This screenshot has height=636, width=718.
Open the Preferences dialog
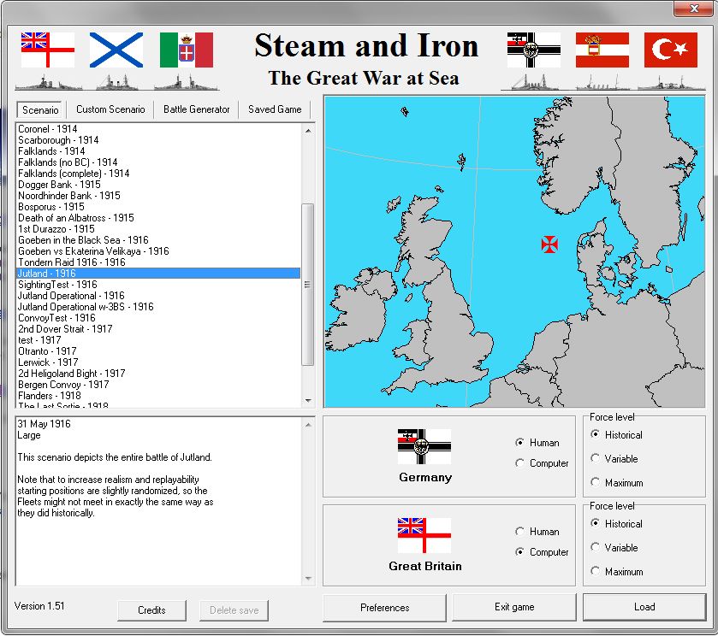(x=383, y=607)
